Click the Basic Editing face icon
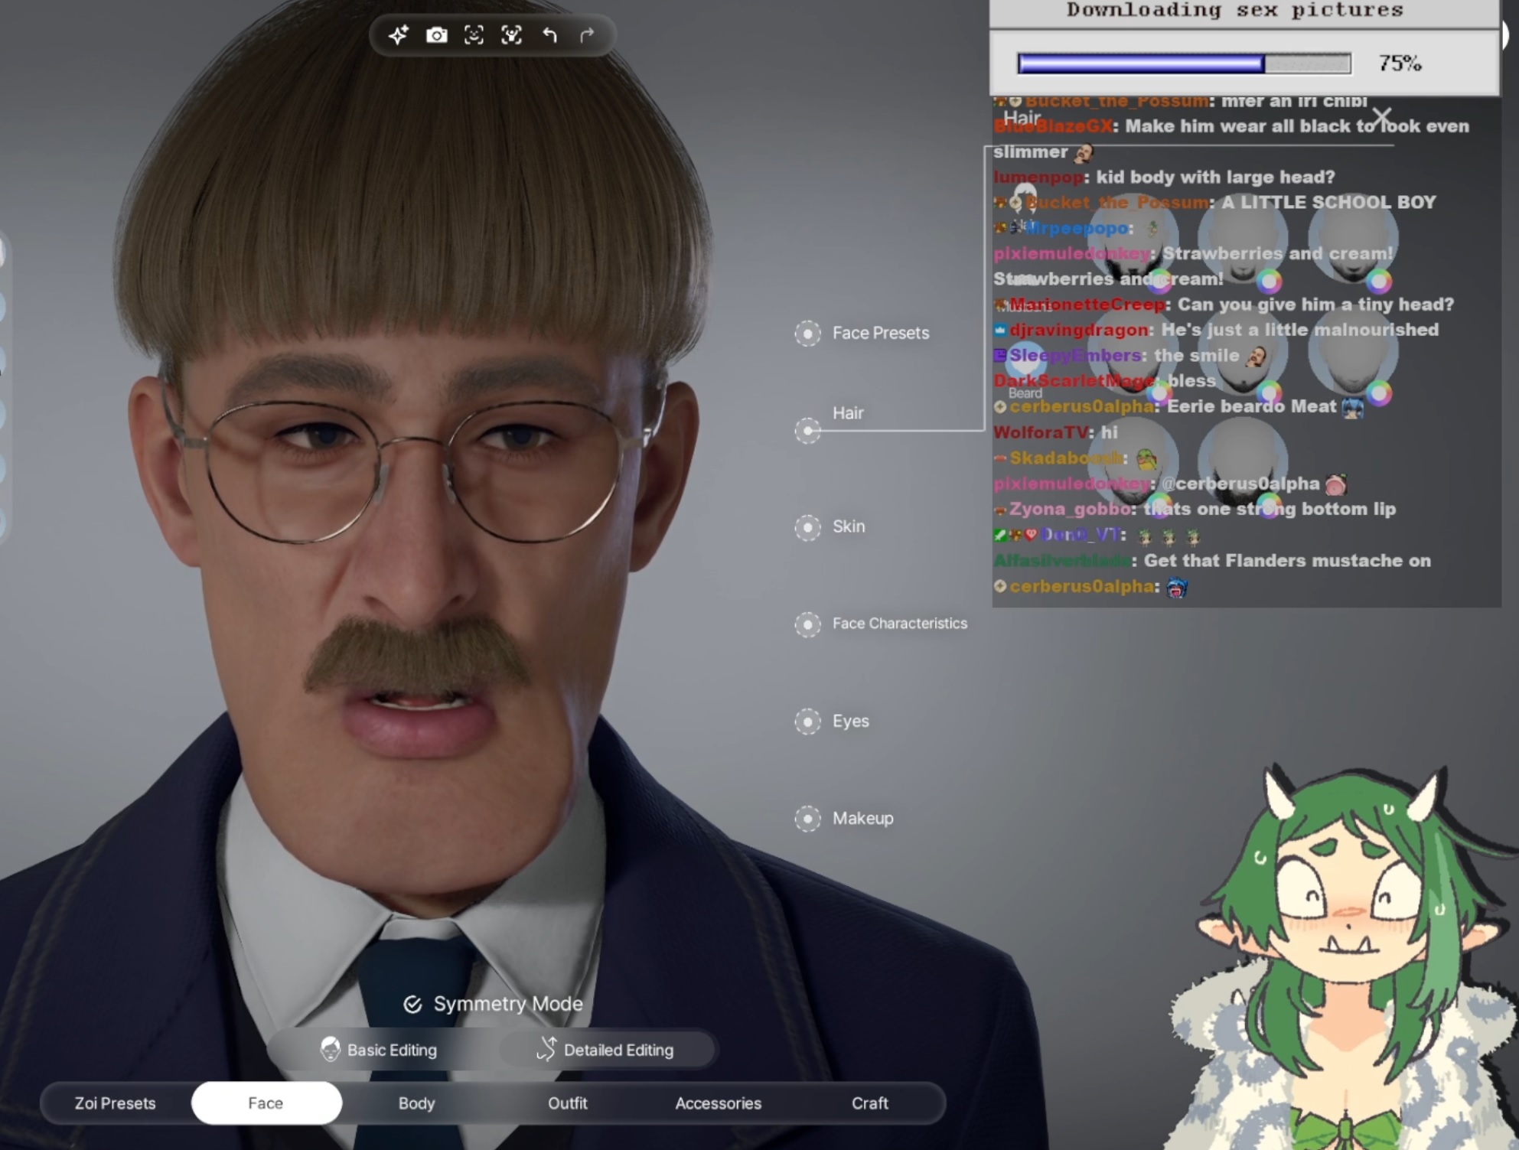1519x1150 pixels. pos(331,1049)
